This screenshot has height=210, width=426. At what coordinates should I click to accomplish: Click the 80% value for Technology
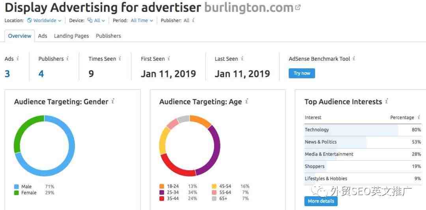click(416, 130)
